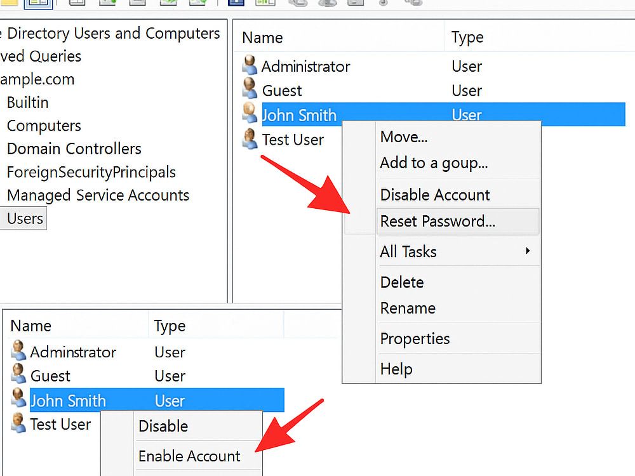Select ForeignSecurityPrincipals tree node
This screenshot has width=635, height=476.
91,173
